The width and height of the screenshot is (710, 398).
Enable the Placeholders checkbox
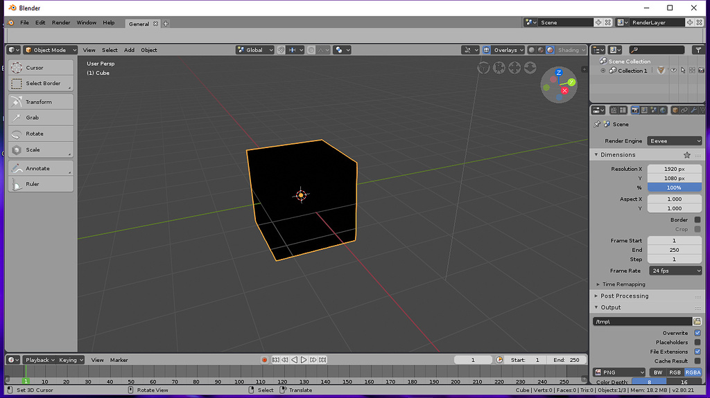698,343
